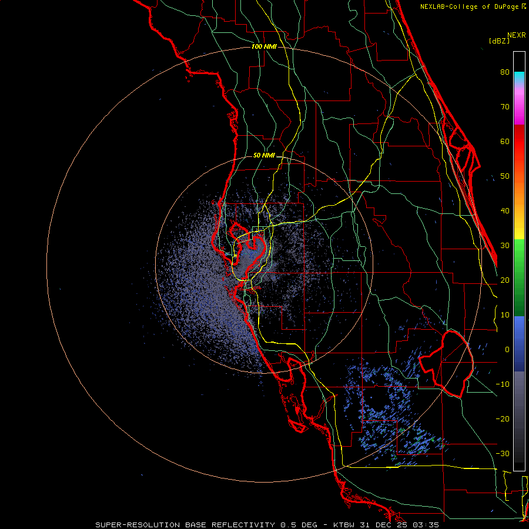Click the 40 value on the dBZ scale
The width and height of the screenshot is (529, 529).
505,211
